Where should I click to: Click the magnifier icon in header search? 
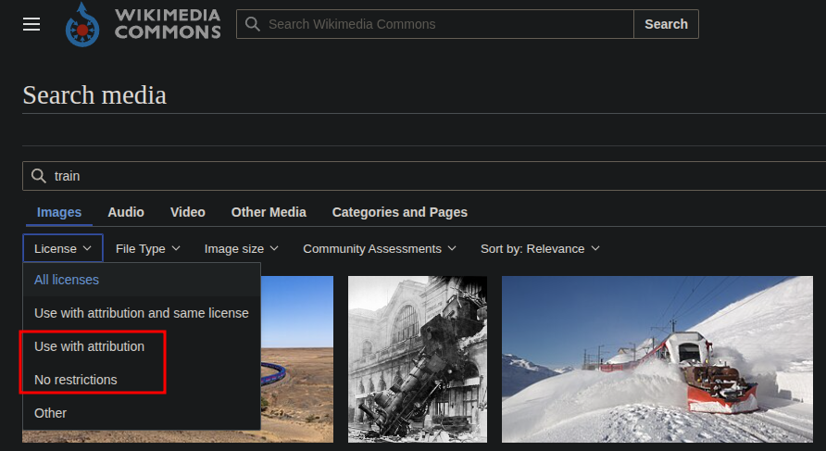[253, 24]
